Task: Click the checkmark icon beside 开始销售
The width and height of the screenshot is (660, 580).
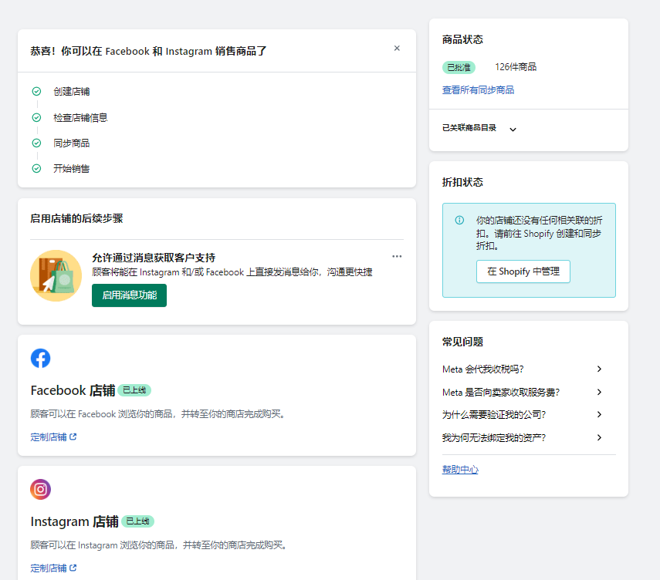Action: 36,169
